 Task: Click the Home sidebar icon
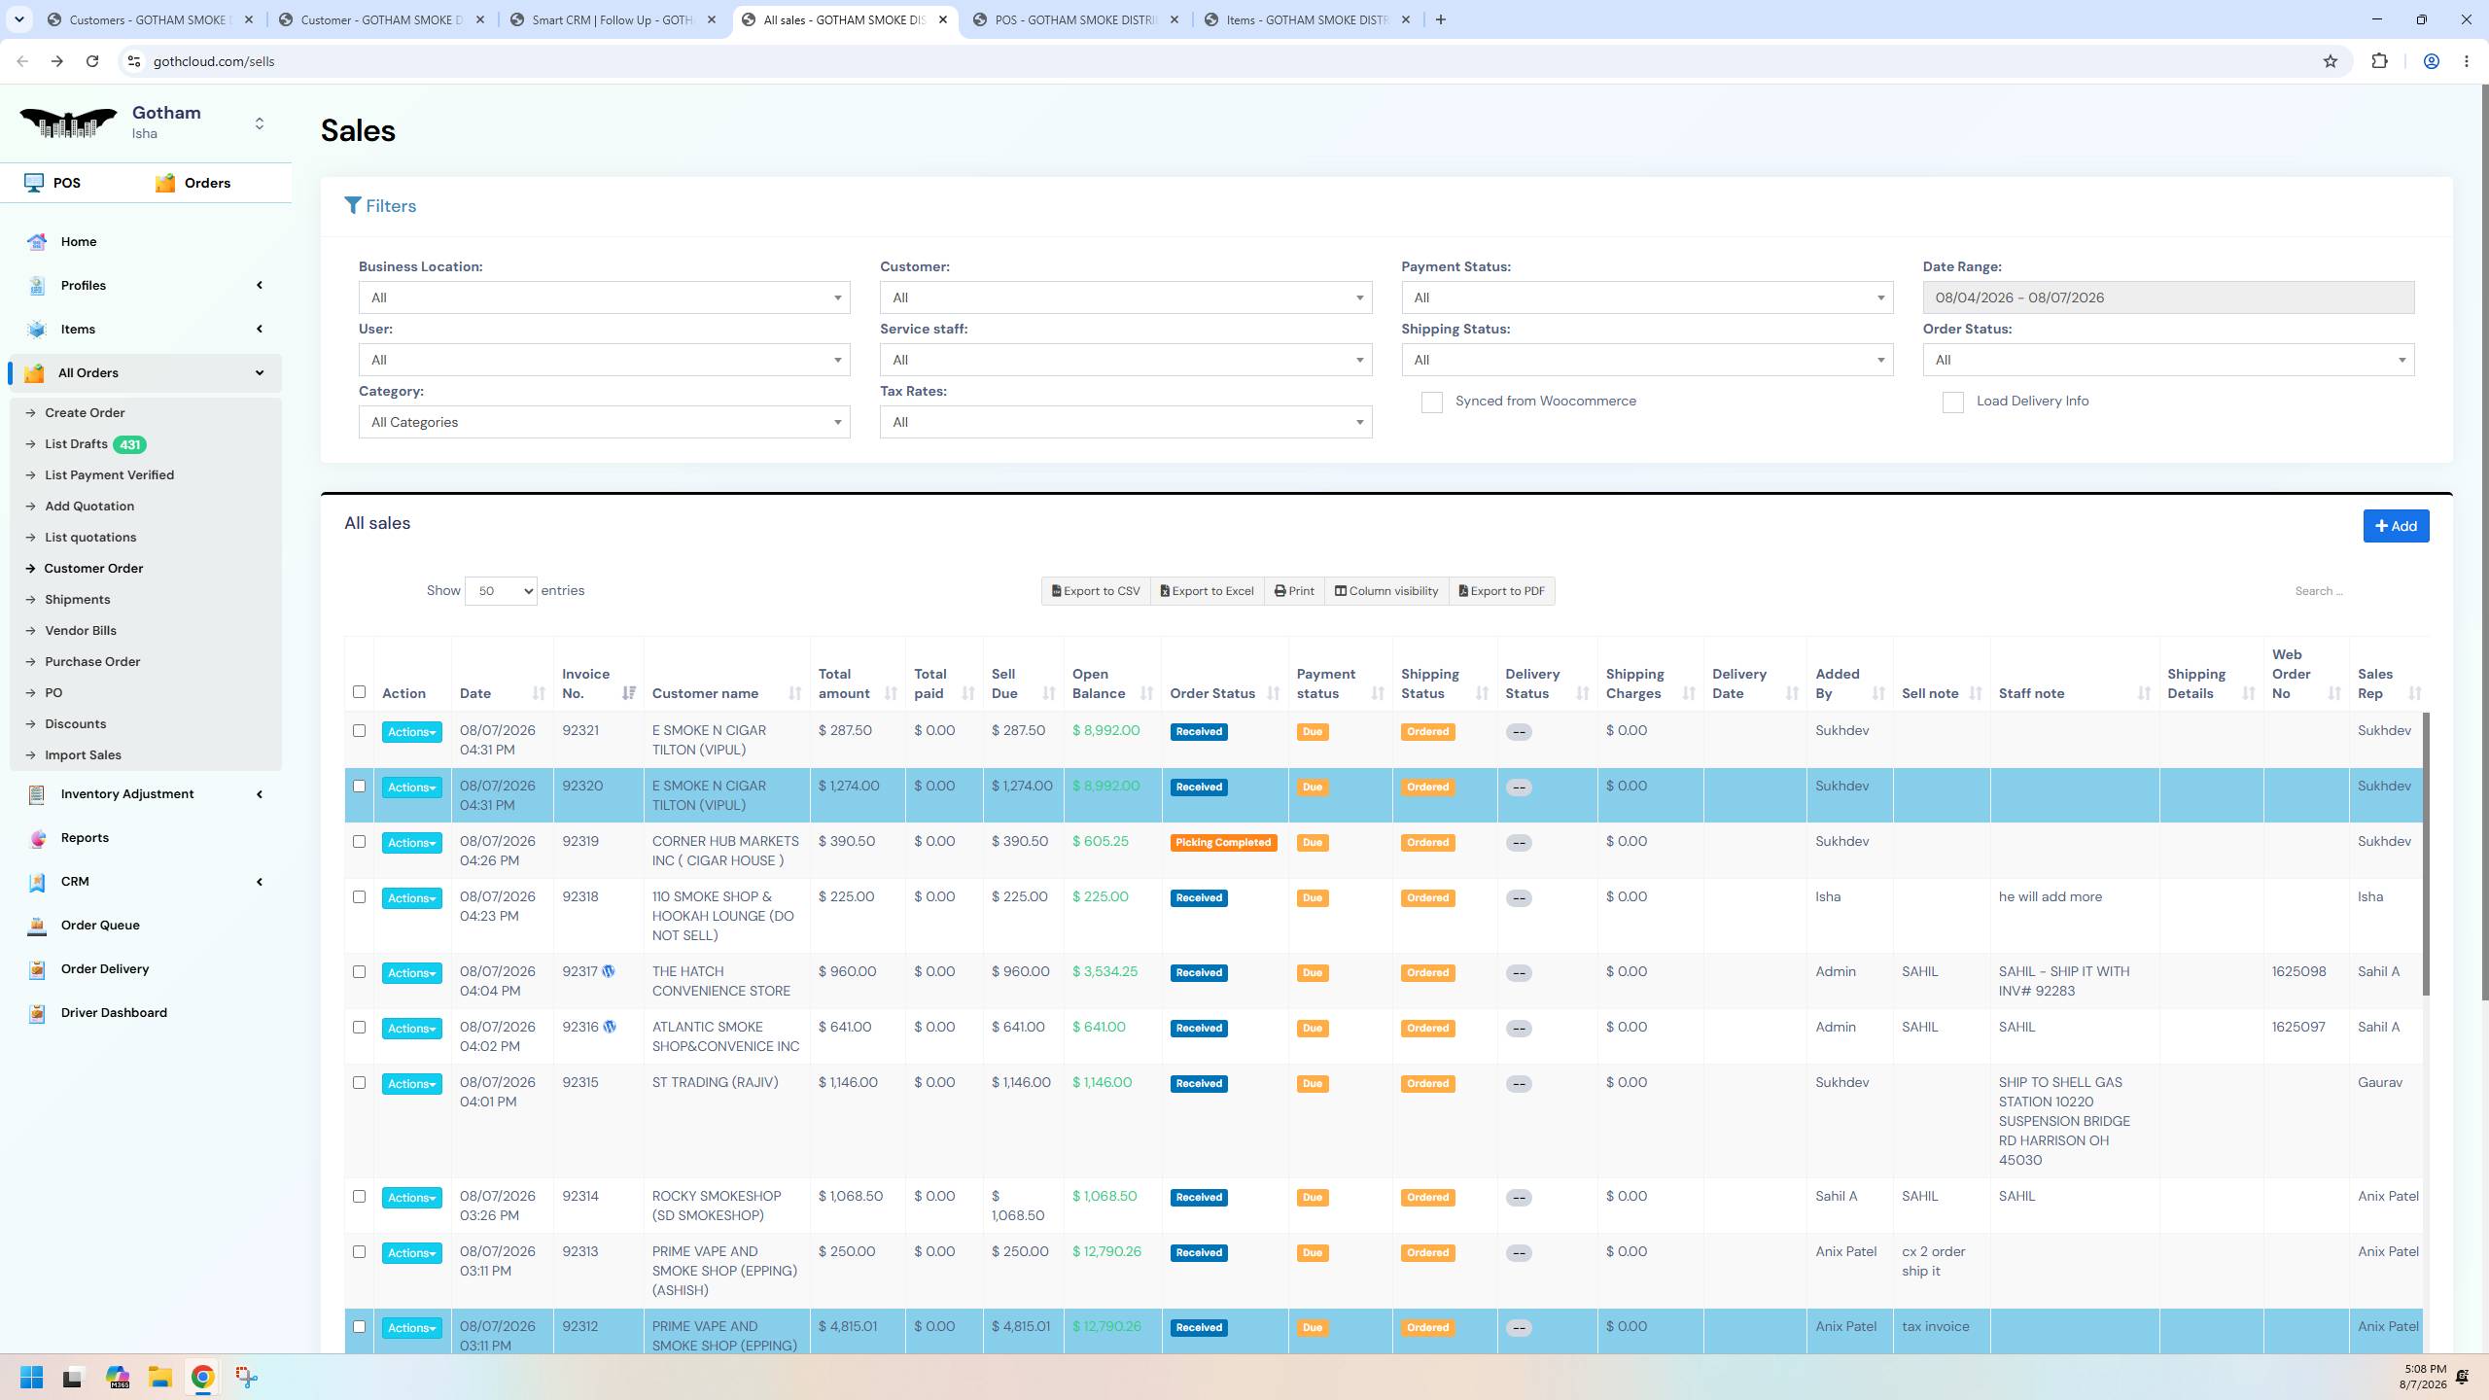point(37,242)
